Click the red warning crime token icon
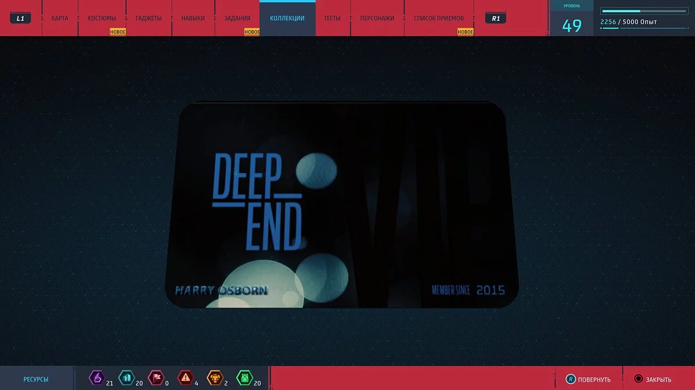Viewport: 695px width, 390px height. [x=185, y=378]
